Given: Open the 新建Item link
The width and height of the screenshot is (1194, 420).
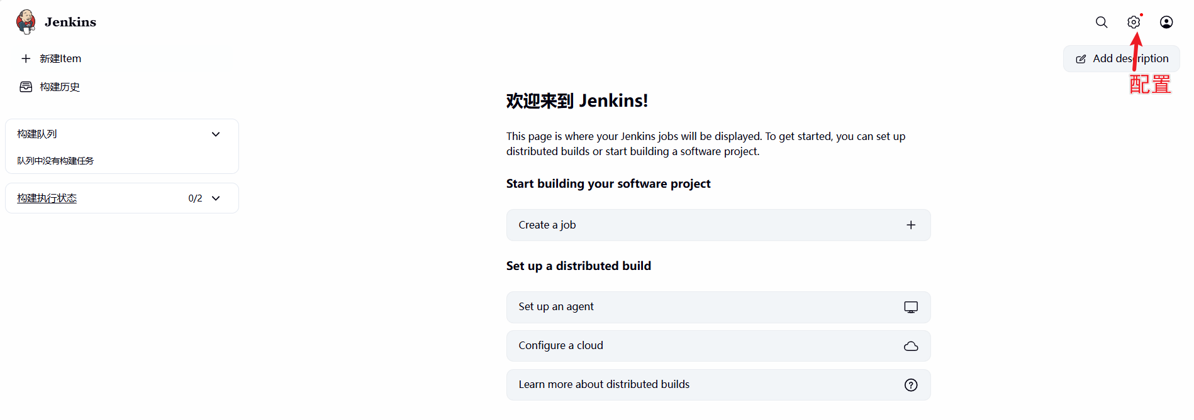Looking at the screenshot, I should coord(60,58).
